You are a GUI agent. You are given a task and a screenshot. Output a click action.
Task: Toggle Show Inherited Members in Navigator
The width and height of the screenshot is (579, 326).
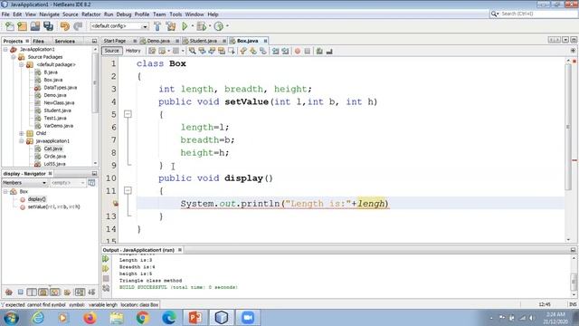coord(9,292)
